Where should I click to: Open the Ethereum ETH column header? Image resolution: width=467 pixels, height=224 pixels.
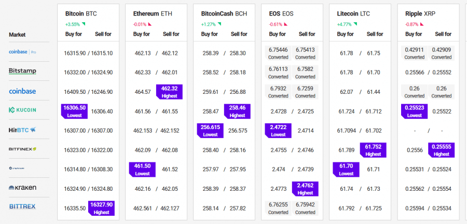click(153, 13)
